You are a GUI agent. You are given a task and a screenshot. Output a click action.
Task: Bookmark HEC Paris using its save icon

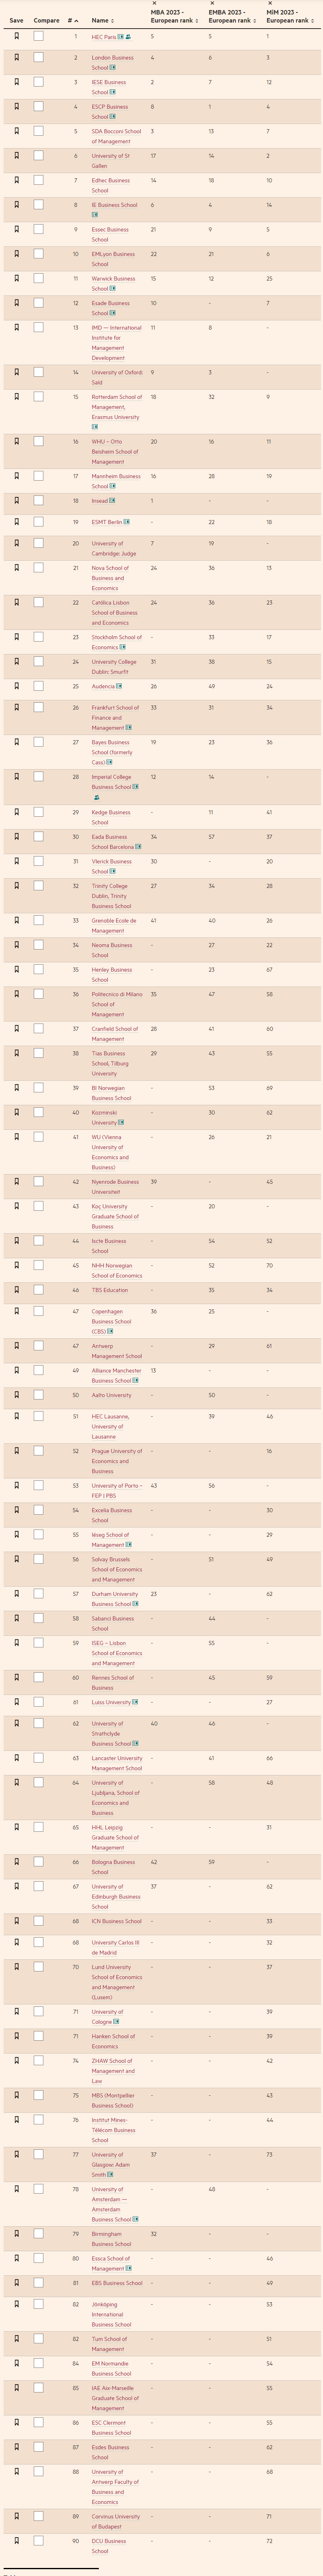coord(16,36)
